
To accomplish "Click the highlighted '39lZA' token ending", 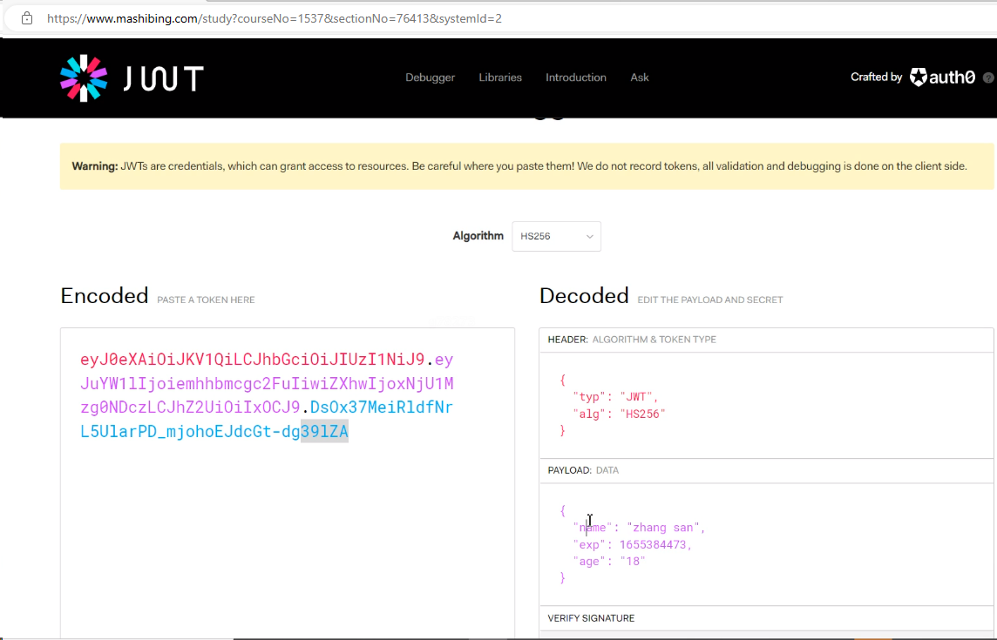I will 324,430.
